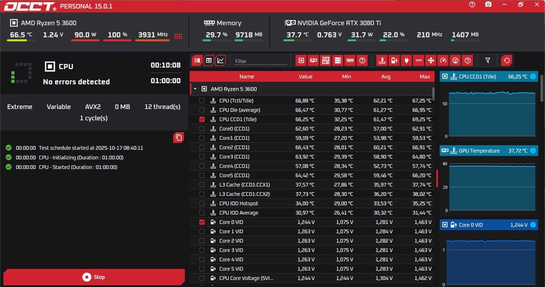Open help in the title bar

[472, 5]
